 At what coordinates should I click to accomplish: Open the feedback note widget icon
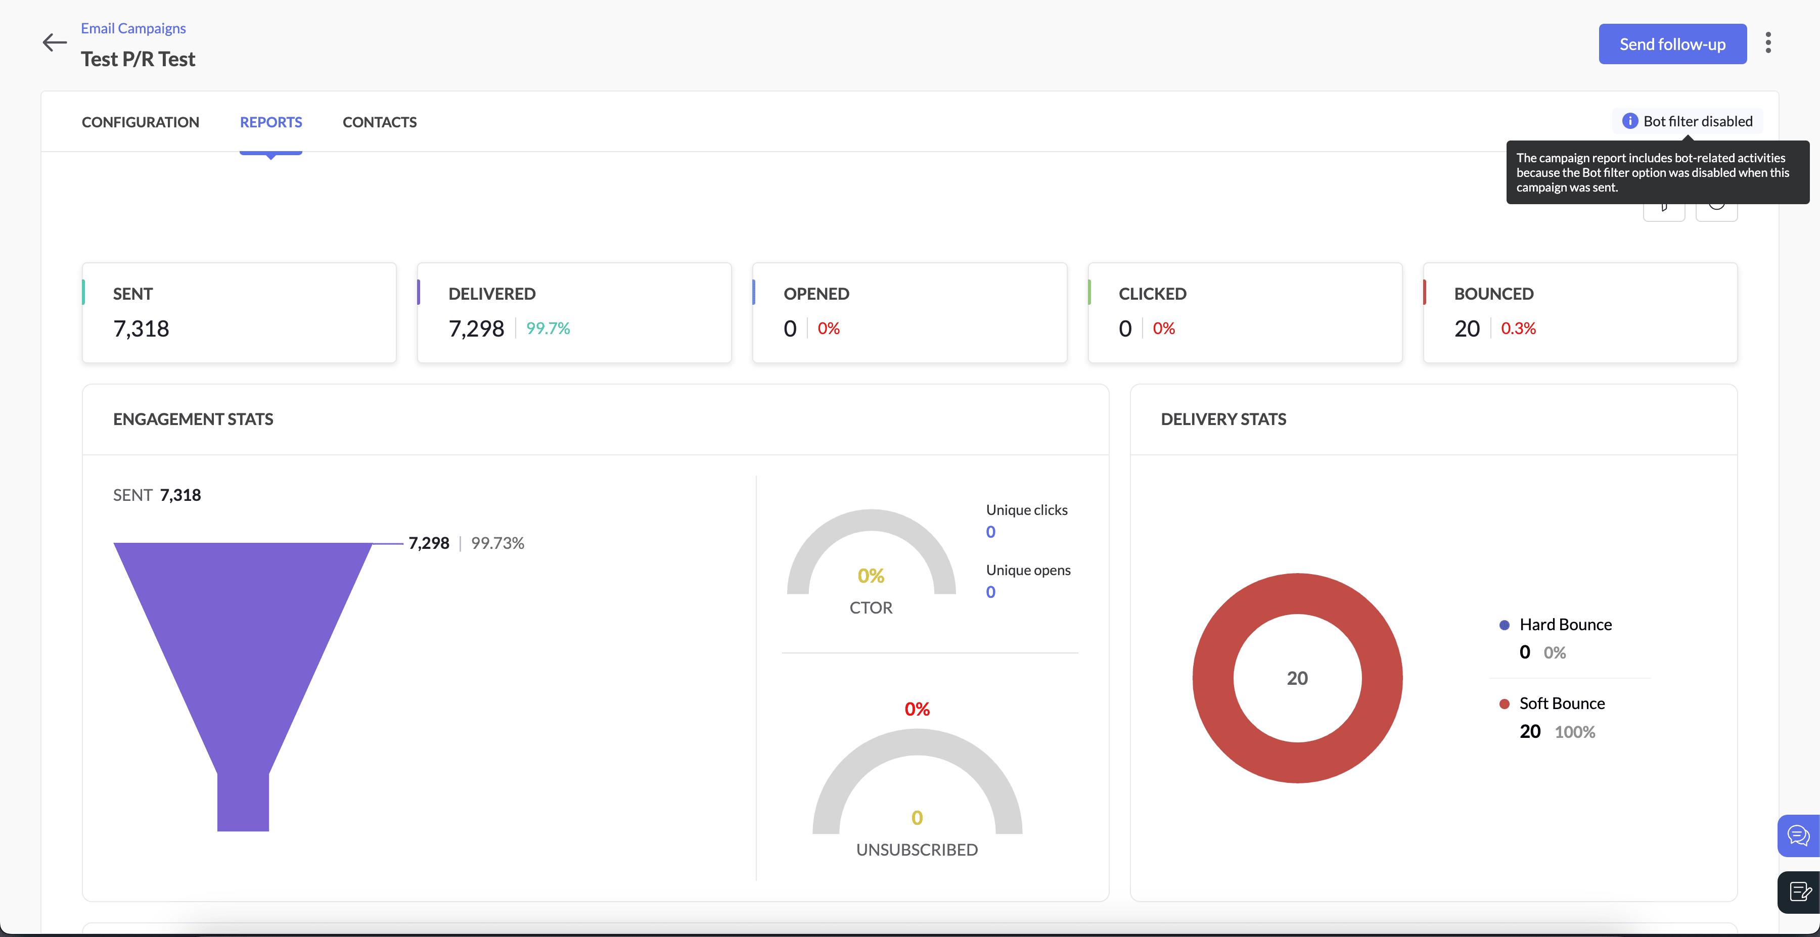tap(1798, 892)
